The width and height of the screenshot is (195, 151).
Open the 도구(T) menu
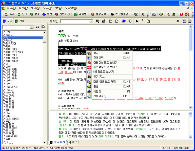(48, 8)
